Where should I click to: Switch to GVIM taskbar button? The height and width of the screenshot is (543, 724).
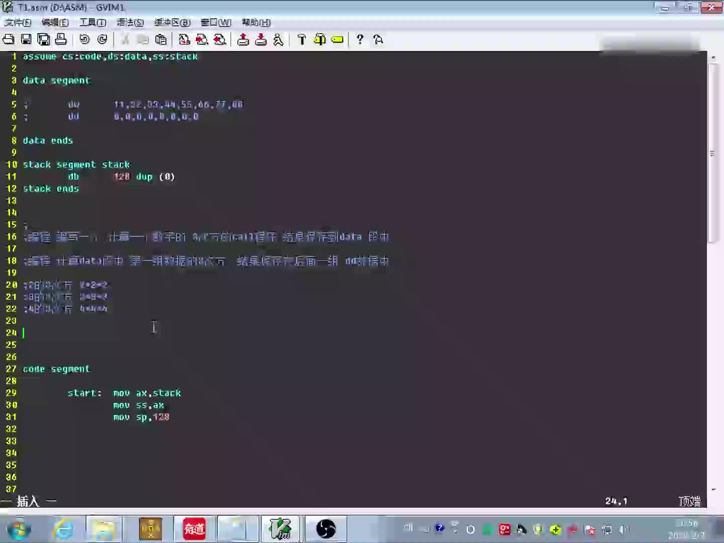[280, 529]
